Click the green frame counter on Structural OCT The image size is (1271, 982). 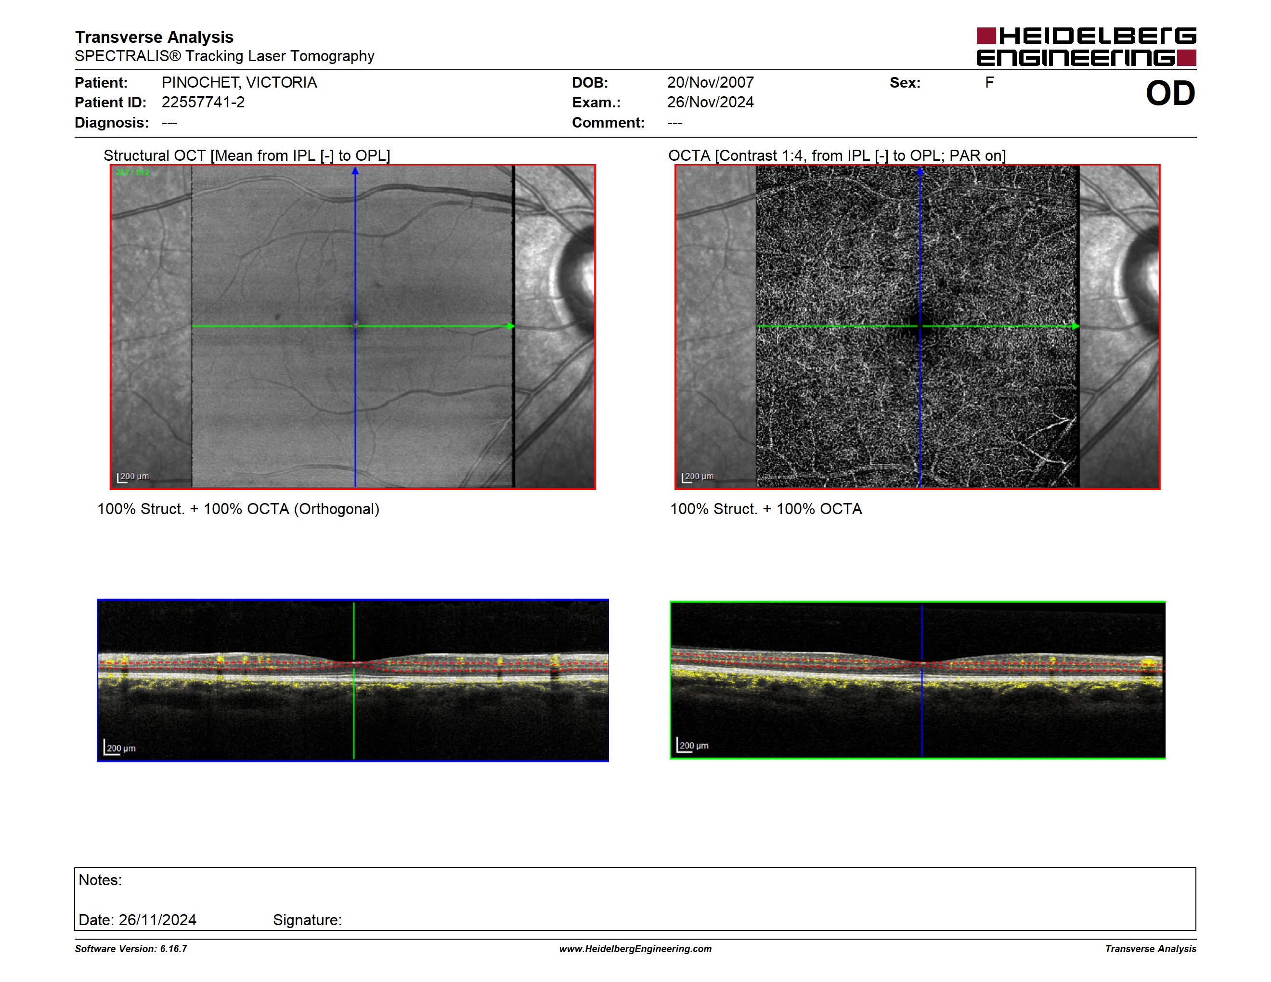[132, 172]
